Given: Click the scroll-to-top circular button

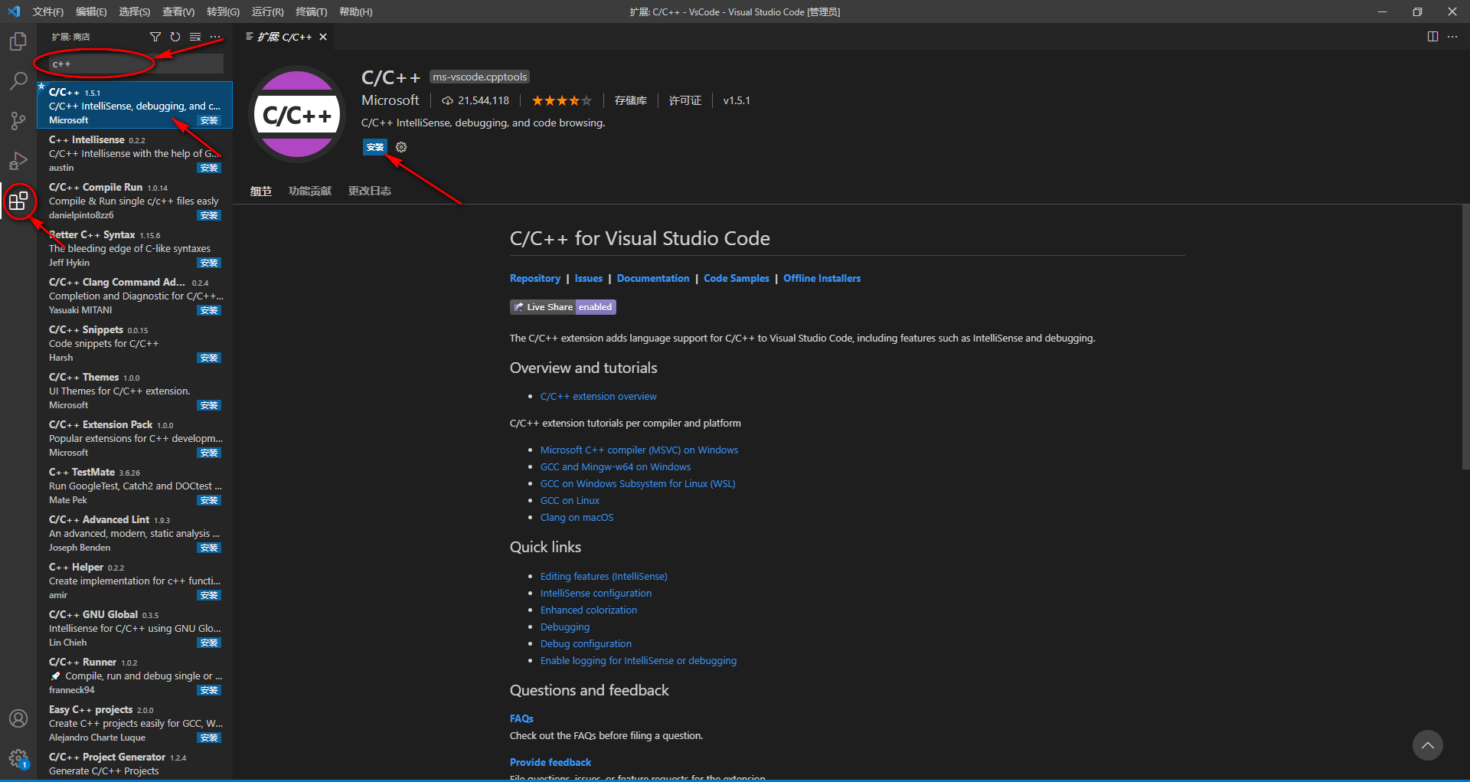Looking at the screenshot, I should pyautogui.click(x=1427, y=744).
